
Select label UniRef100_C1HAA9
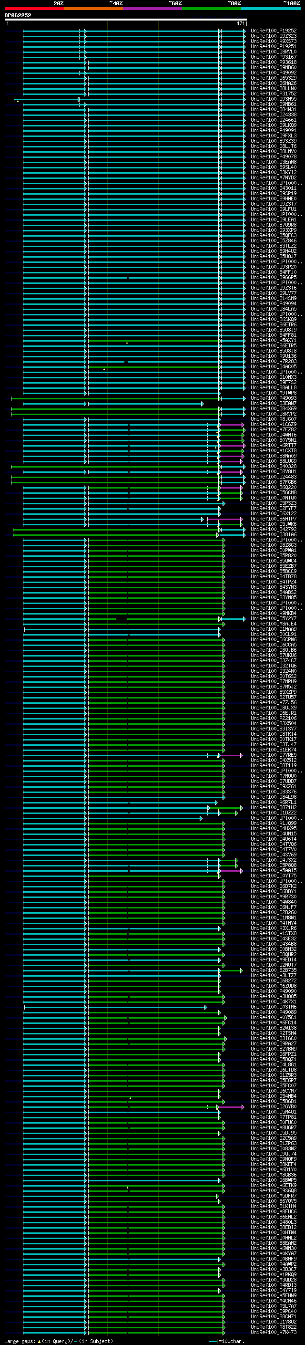(x=273, y=629)
